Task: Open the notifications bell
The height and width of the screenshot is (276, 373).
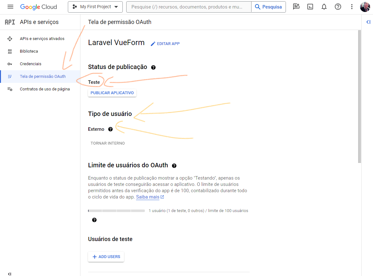Action: 324,7
